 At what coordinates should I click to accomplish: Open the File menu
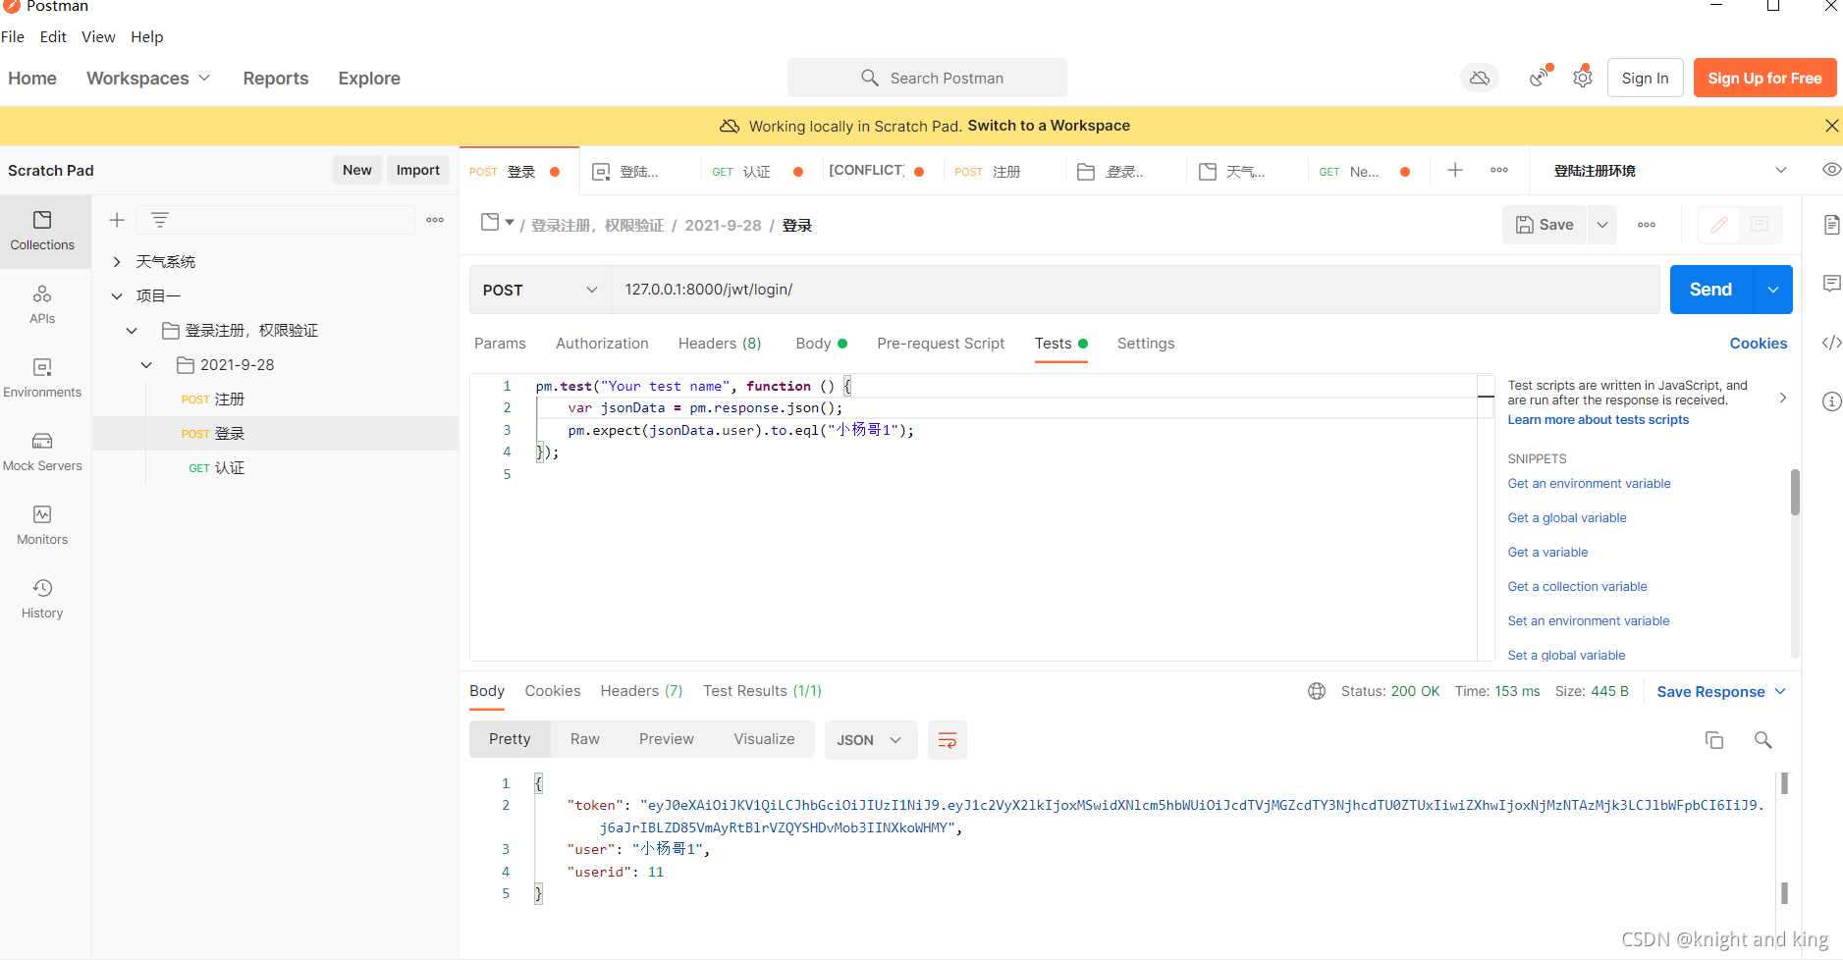(x=13, y=36)
